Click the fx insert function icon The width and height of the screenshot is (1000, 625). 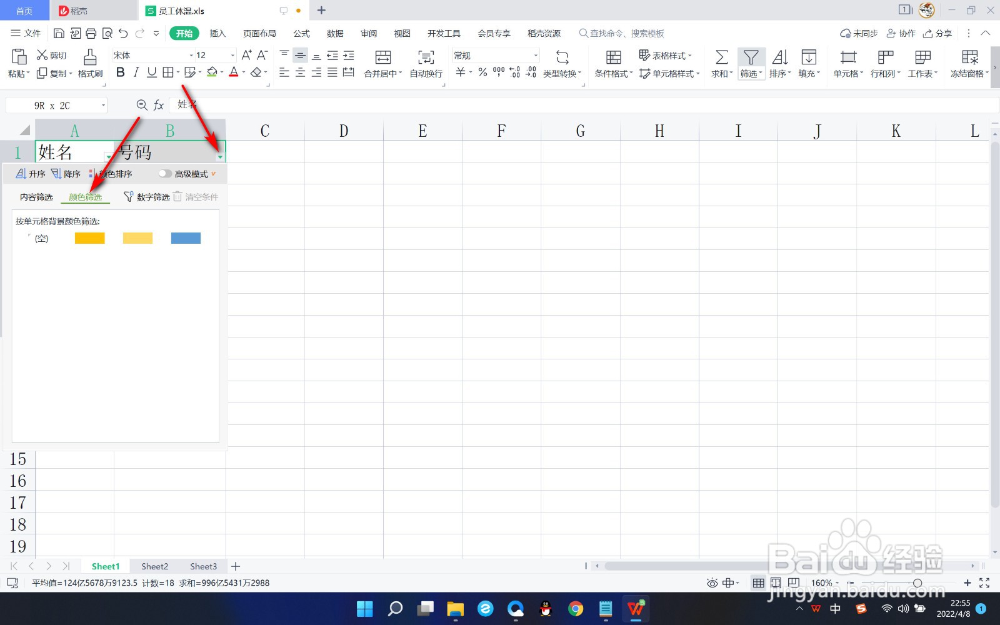click(x=159, y=105)
